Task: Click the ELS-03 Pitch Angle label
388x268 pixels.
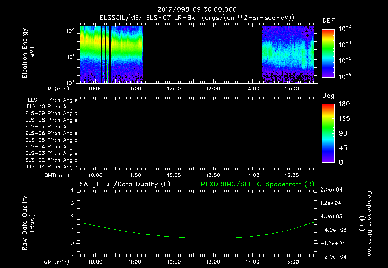Action: click(52, 153)
